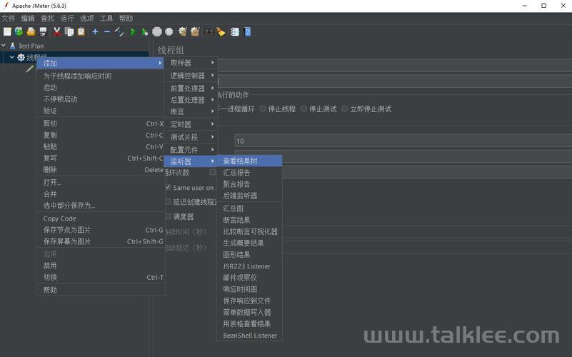The height and width of the screenshot is (357, 572).
Task: Collapse the Test Plan tree node chevron
Action: click(4, 46)
